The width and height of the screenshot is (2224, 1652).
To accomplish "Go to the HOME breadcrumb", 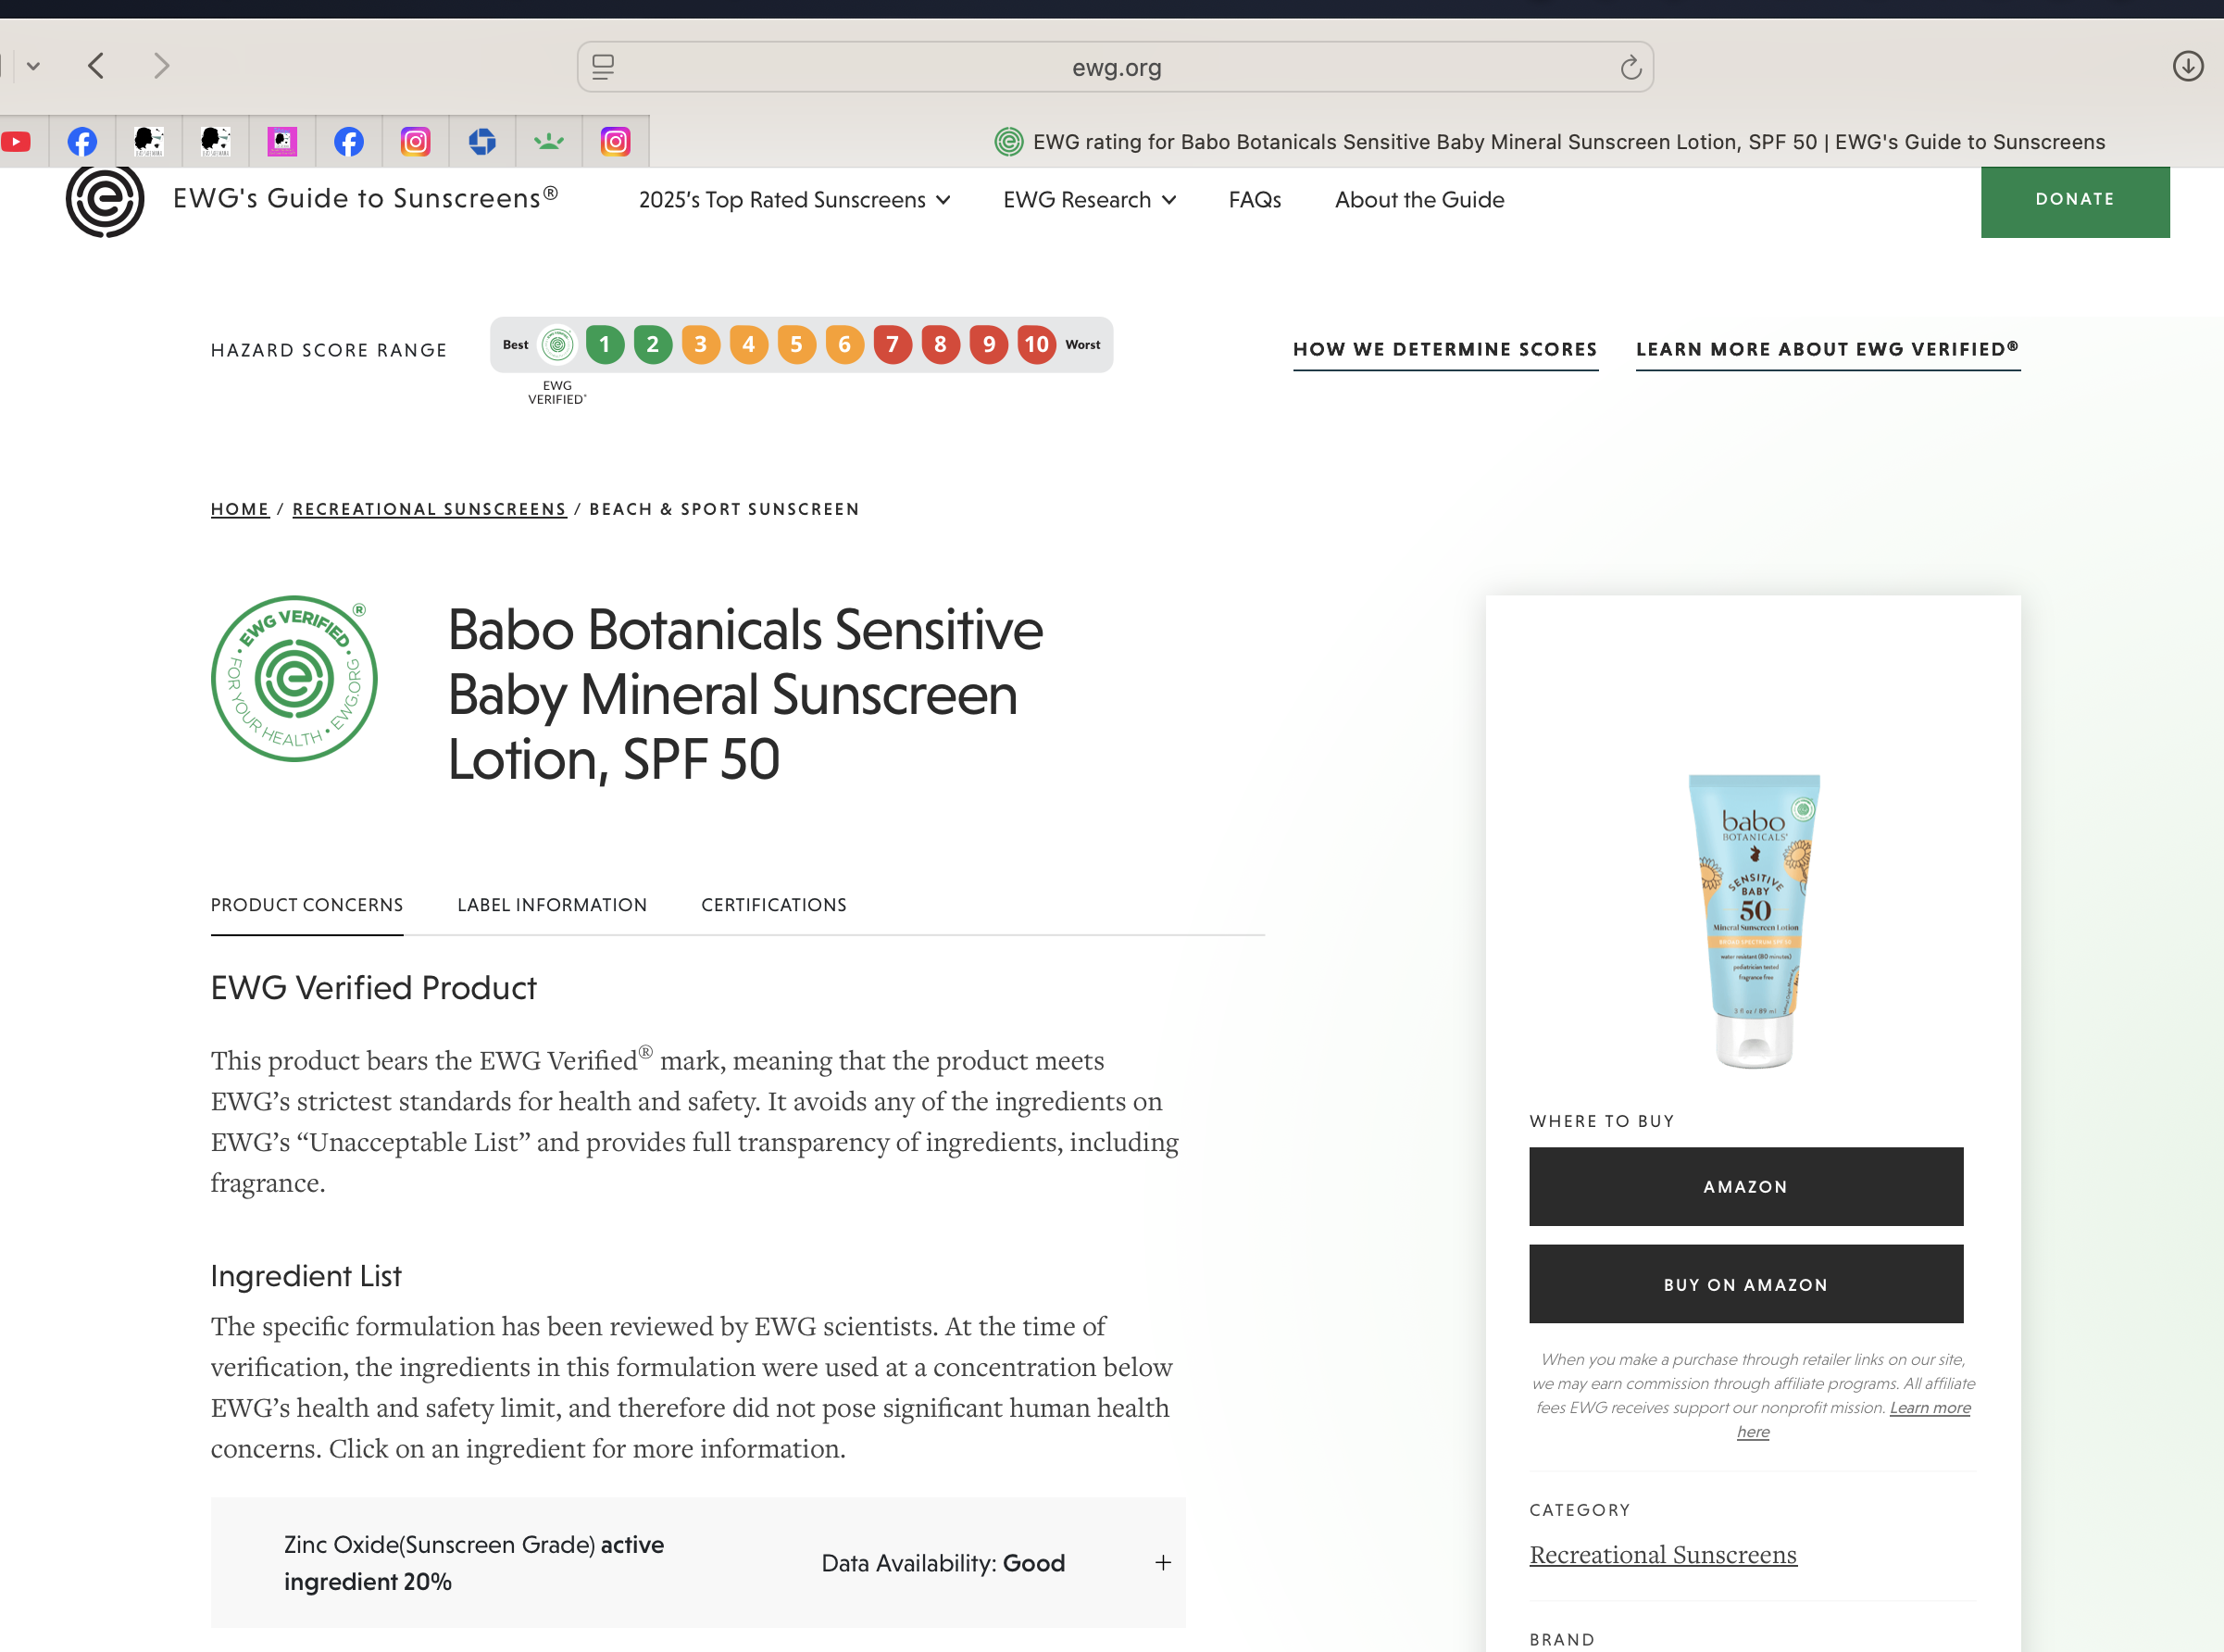I will tap(240, 509).
